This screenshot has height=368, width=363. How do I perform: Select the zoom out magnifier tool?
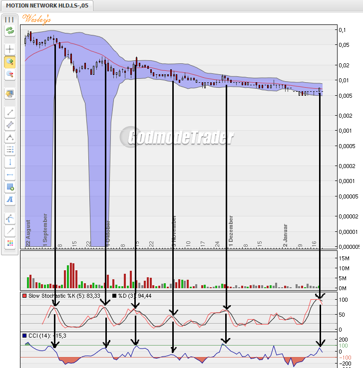point(9,74)
